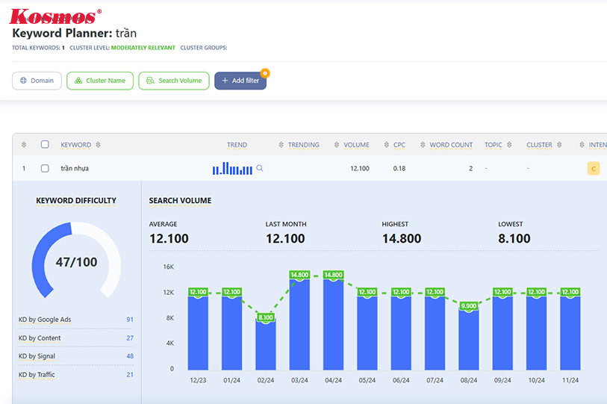Click the 12/23 bar in chart

pyautogui.click(x=198, y=333)
